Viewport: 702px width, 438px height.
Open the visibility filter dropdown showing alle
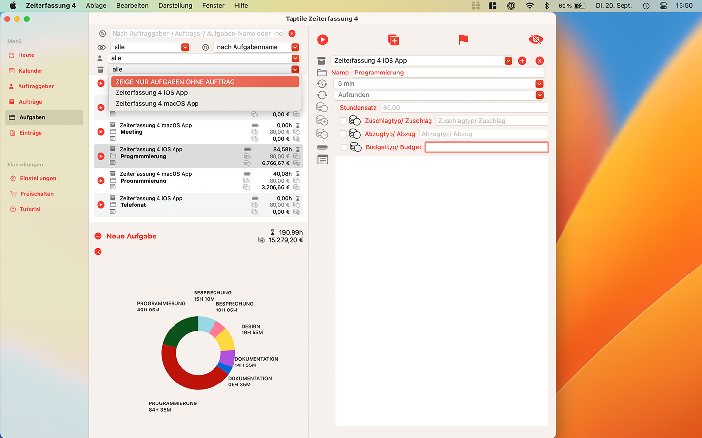[150, 47]
